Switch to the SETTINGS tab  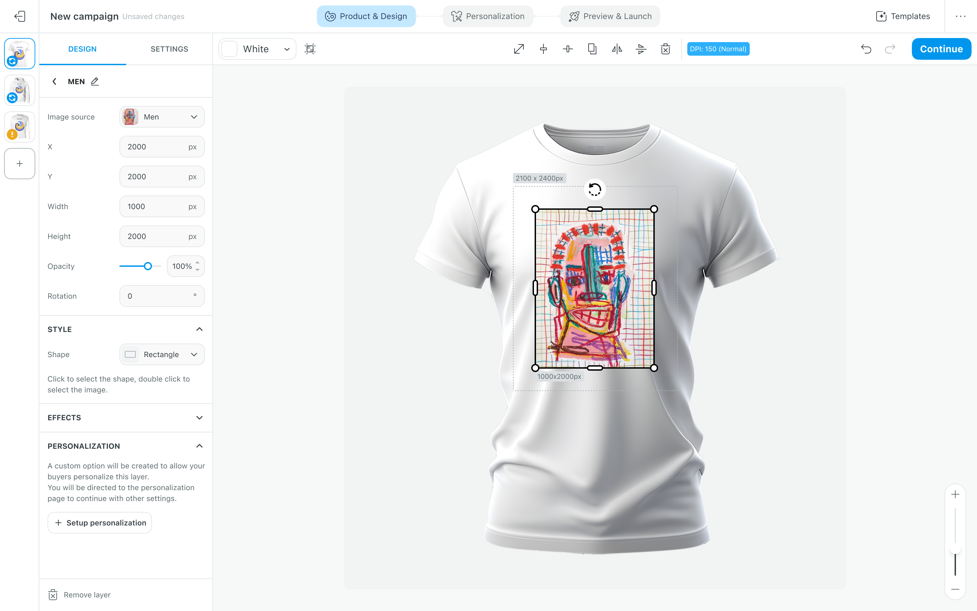coord(169,49)
